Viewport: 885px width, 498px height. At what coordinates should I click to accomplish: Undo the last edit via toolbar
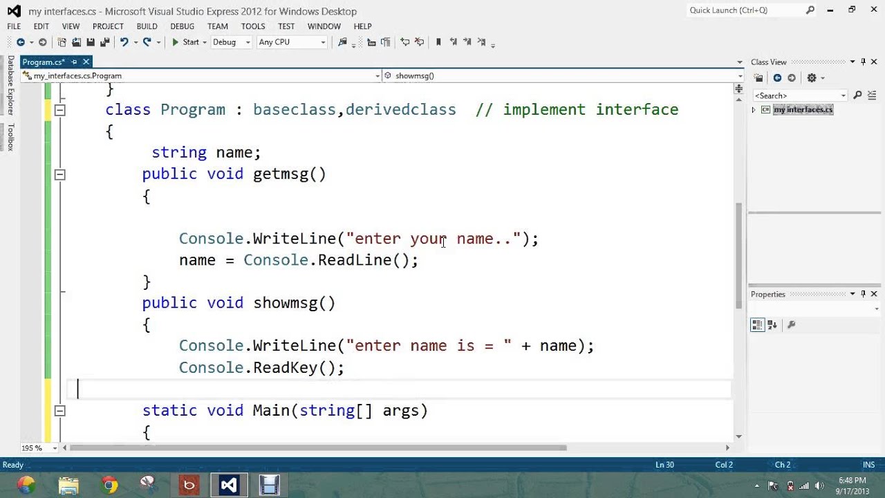[124, 42]
